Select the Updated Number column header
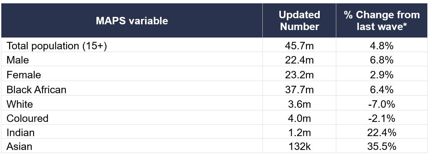Viewport: 430px width, 156px height. (x=299, y=21)
